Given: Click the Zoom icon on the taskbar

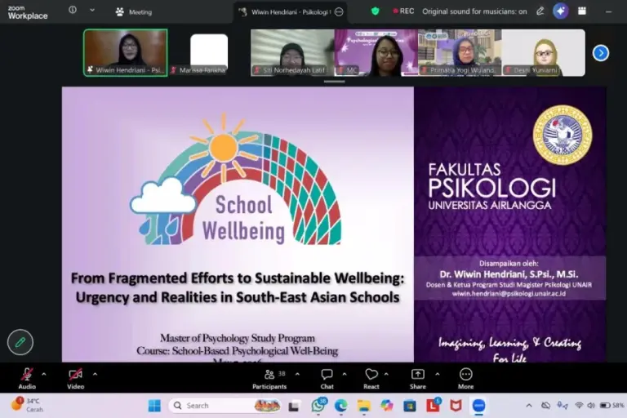Looking at the screenshot, I should click(478, 406).
